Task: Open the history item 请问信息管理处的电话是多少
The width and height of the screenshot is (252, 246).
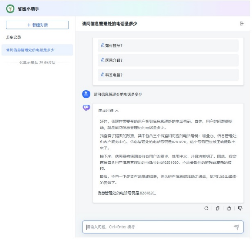Action: pyautogui.click(x=37, y=50)
